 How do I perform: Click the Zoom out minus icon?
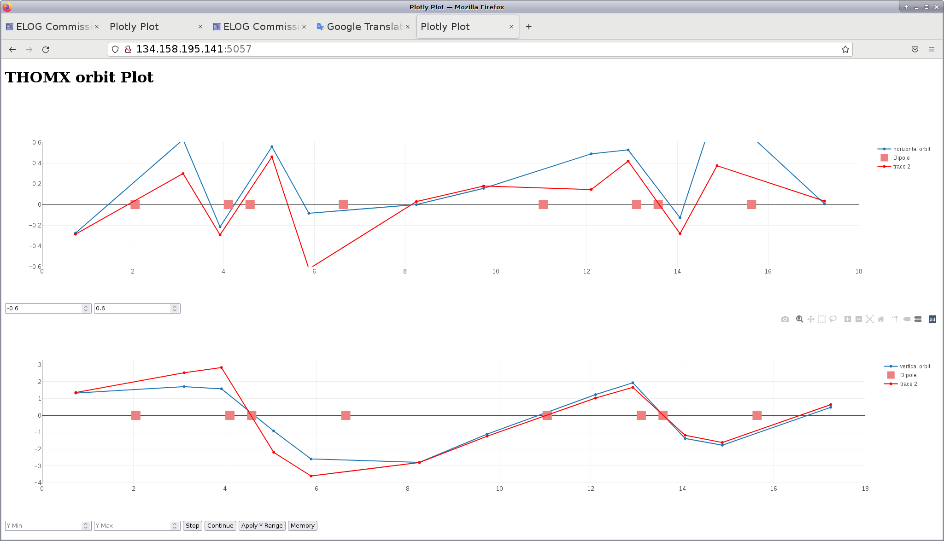tap(859, 319)
